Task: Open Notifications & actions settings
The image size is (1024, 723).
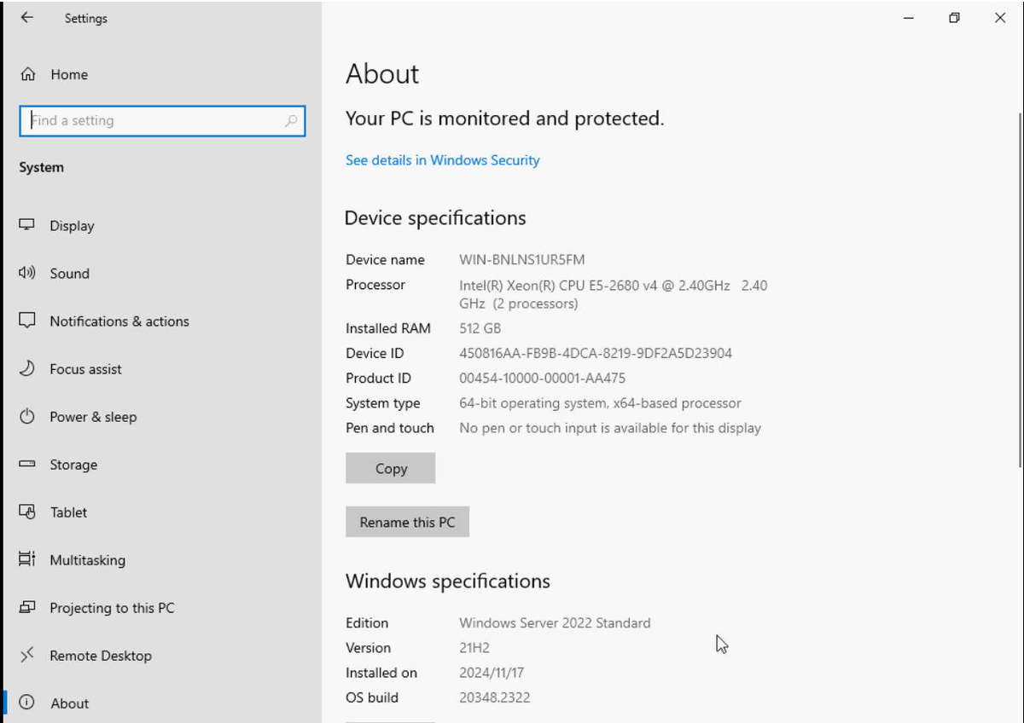Action: tap(119, 321)
